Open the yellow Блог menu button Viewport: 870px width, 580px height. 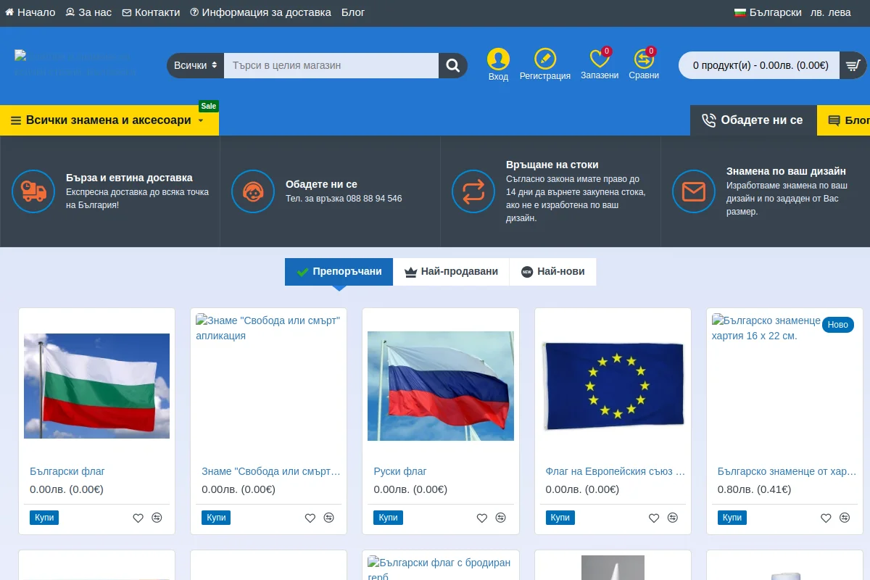pos(844,120)
